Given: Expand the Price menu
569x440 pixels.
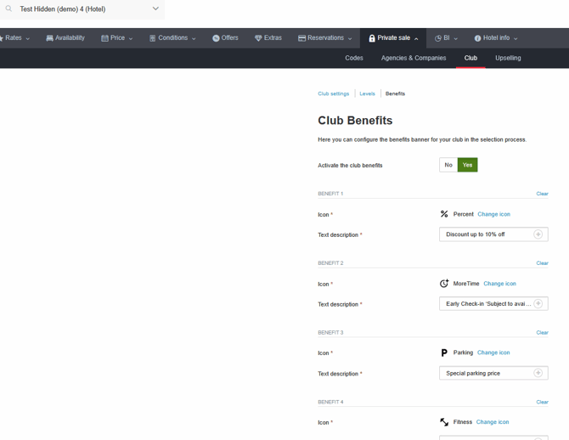Looking at the screenshot, I should pyautogui.click(x=117, y=37).
